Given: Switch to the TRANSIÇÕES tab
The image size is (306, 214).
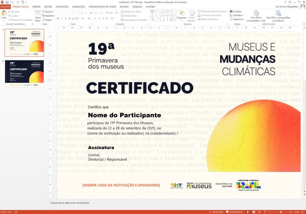Looking at the screenshot, I should [x=62, y=7].
